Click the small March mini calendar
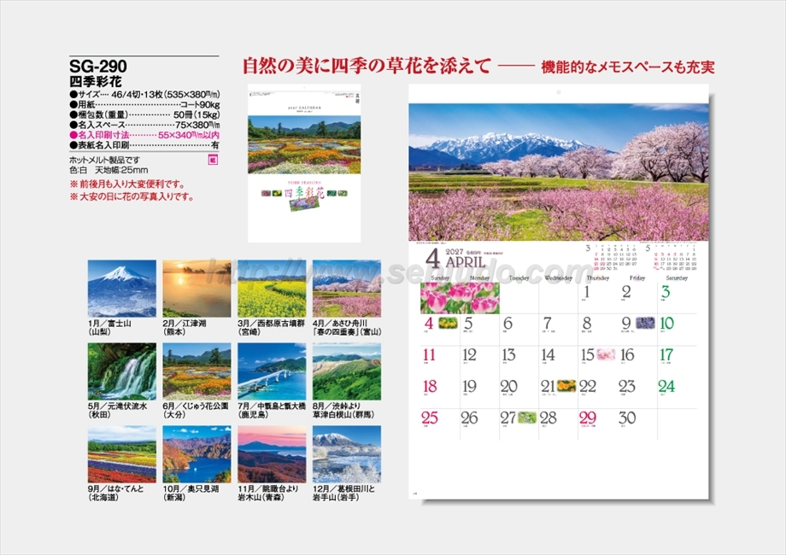Viewport: 786px width, 555px height. point(612,258)
